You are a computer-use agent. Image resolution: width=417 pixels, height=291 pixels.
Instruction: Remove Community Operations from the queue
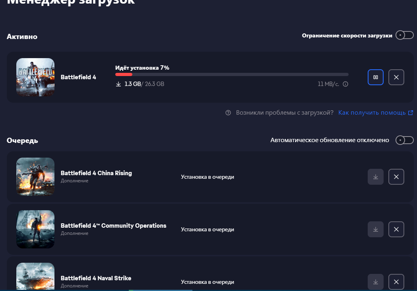click(396, 229)
